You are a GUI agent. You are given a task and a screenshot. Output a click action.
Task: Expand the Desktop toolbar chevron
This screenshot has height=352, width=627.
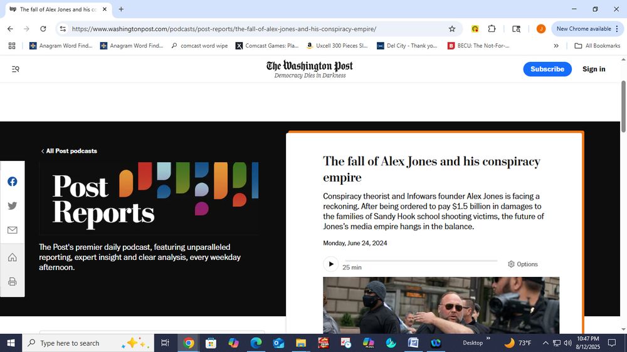click(x=488, y=338)
